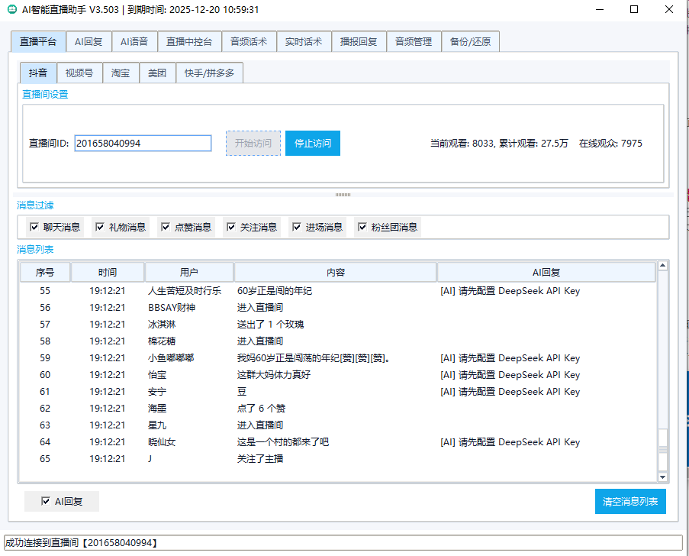Open the 淘宝 platform tab

click(121, 72)
